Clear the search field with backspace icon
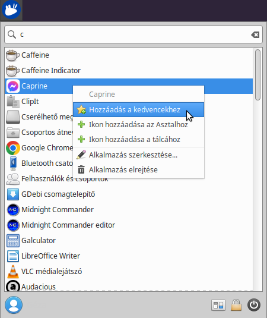 255,34
